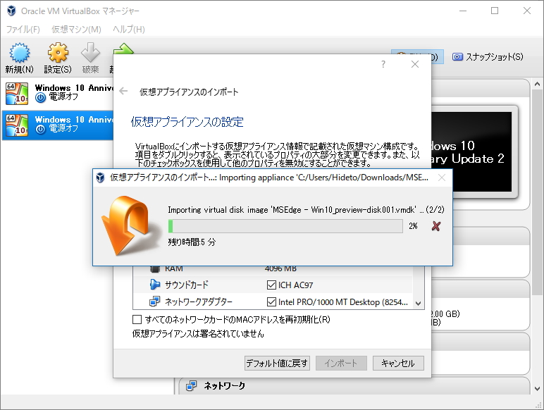Click power-off status icon of selected VM
The image size is (544, 410).
coord(40,130)
